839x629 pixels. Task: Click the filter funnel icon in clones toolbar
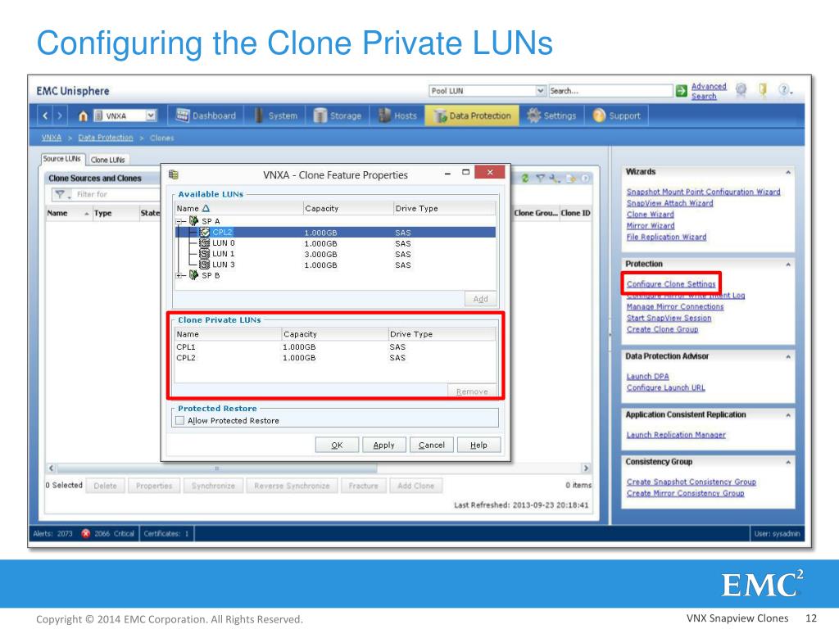tap(541, 178)
